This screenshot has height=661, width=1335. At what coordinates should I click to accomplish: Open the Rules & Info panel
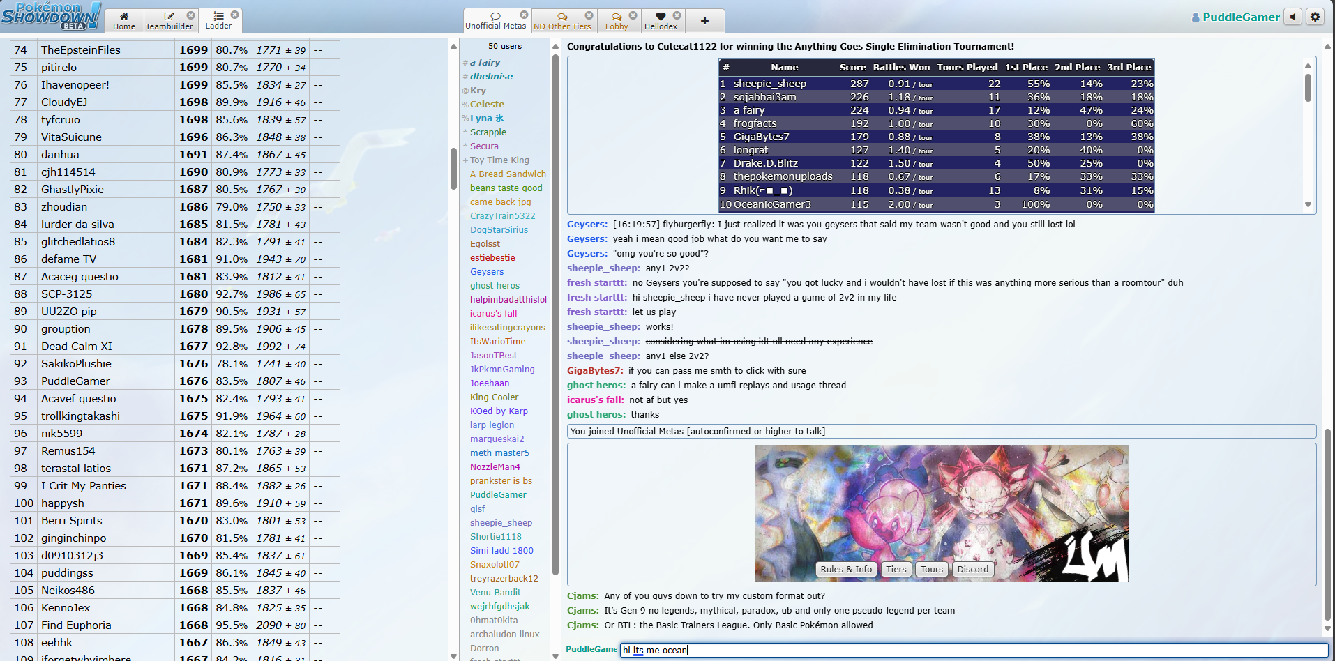845,569
